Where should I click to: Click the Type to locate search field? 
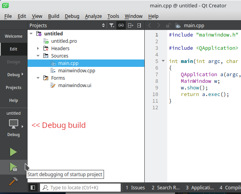pyautogui.click(x=81, y=188)
